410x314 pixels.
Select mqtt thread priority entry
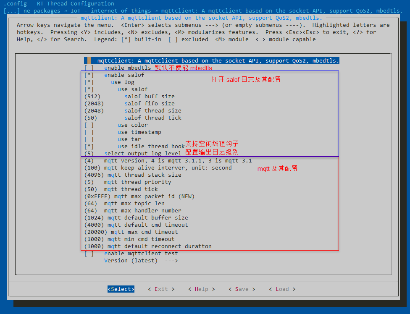click(128, 182)
